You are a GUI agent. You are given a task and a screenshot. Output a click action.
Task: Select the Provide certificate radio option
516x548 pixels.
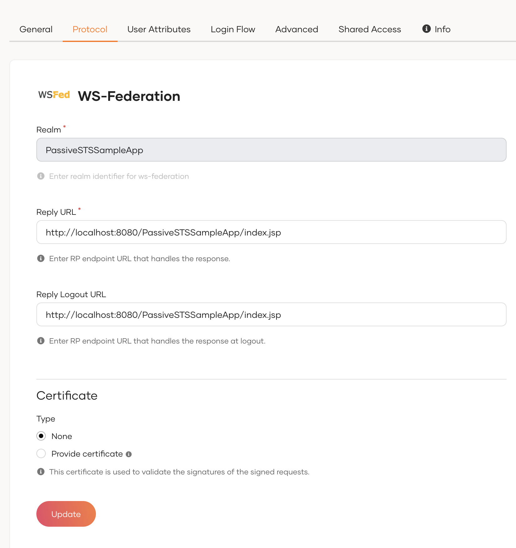[41, 454]
